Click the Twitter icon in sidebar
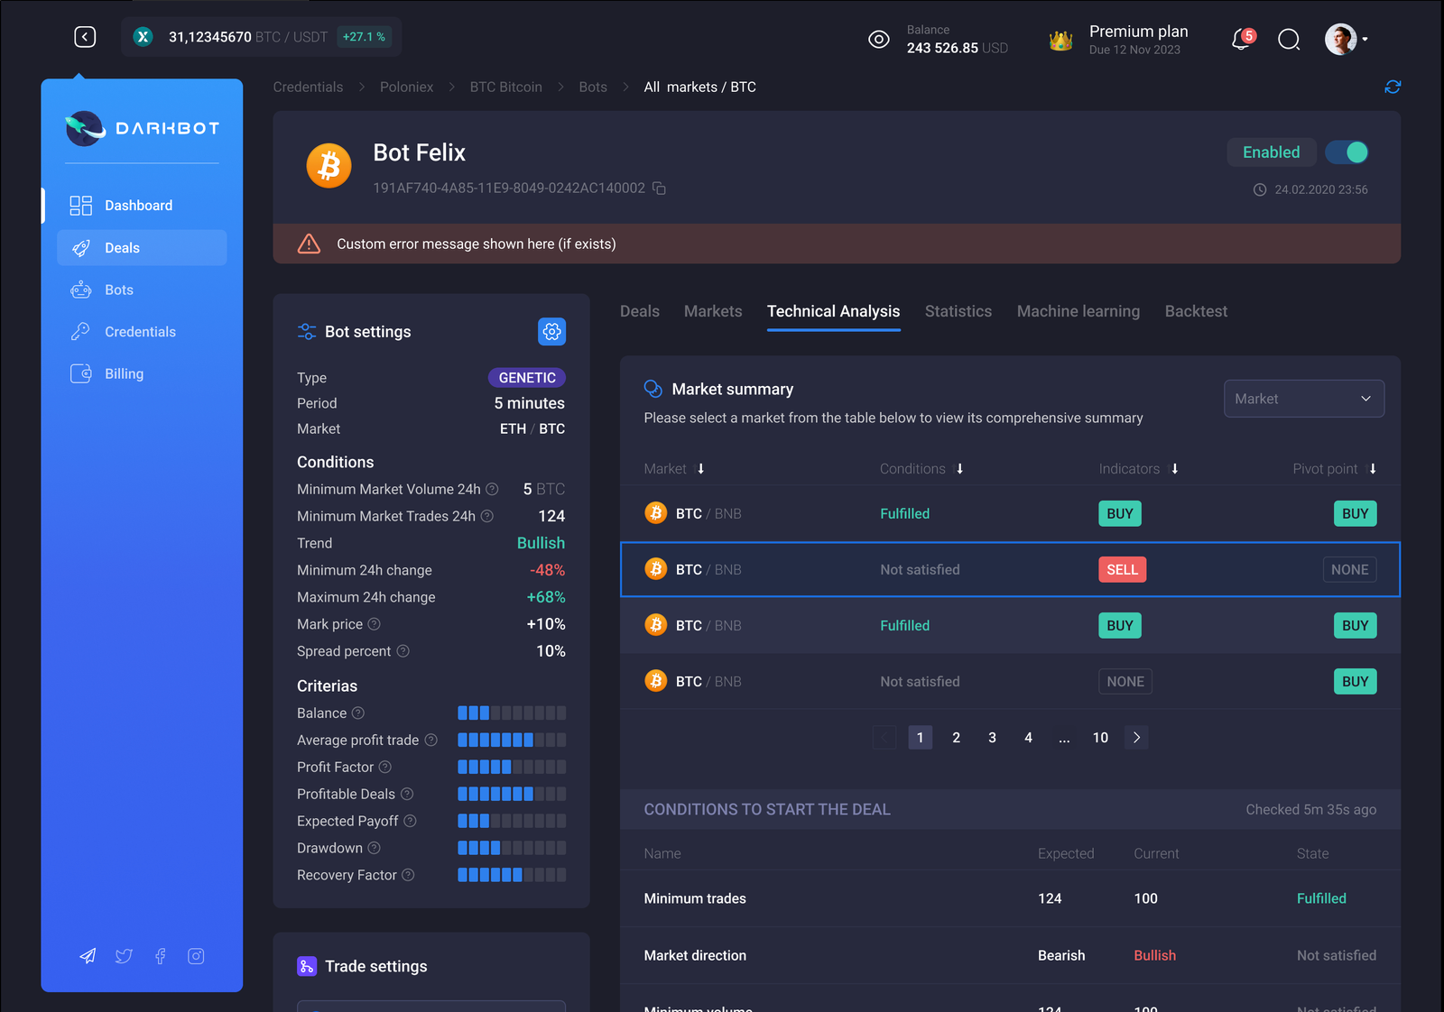Viewport: 1444px width, 1012px height. [x=124, y=956]
